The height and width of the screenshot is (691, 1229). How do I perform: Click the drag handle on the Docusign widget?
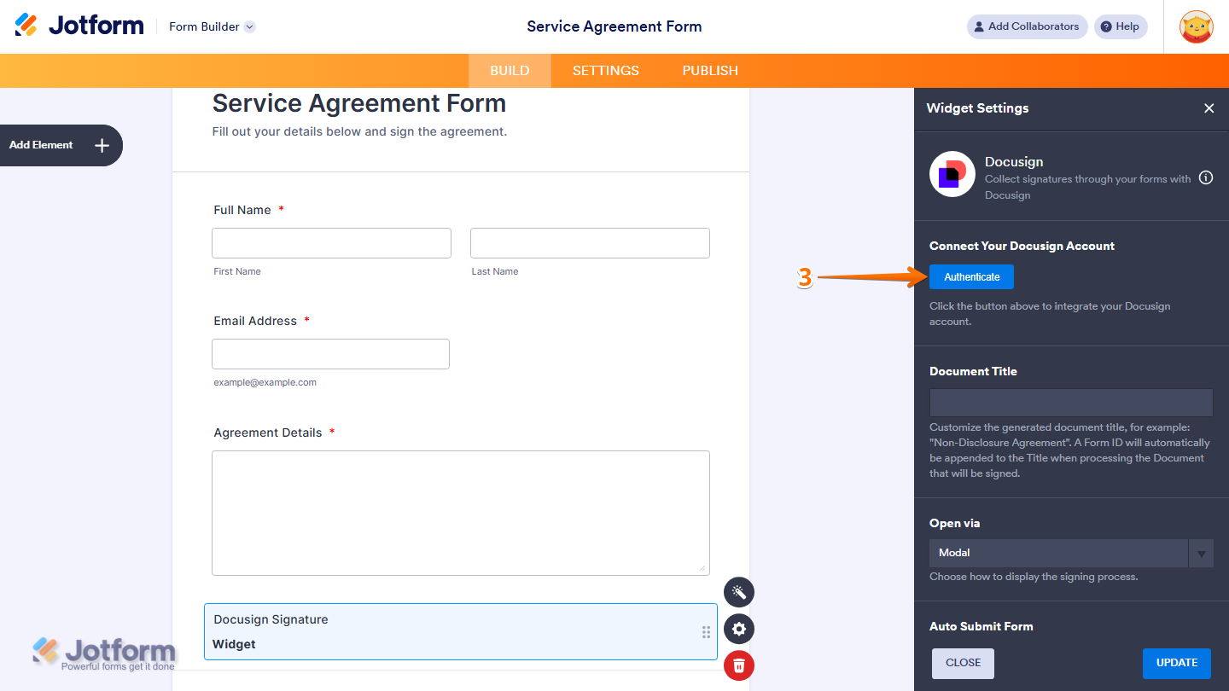tap(706, 631)
